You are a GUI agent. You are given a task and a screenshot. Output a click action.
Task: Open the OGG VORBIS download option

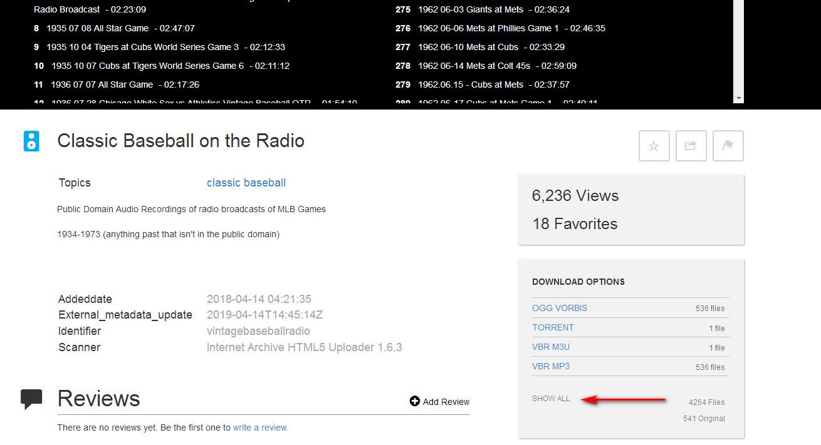coord(559,308)
